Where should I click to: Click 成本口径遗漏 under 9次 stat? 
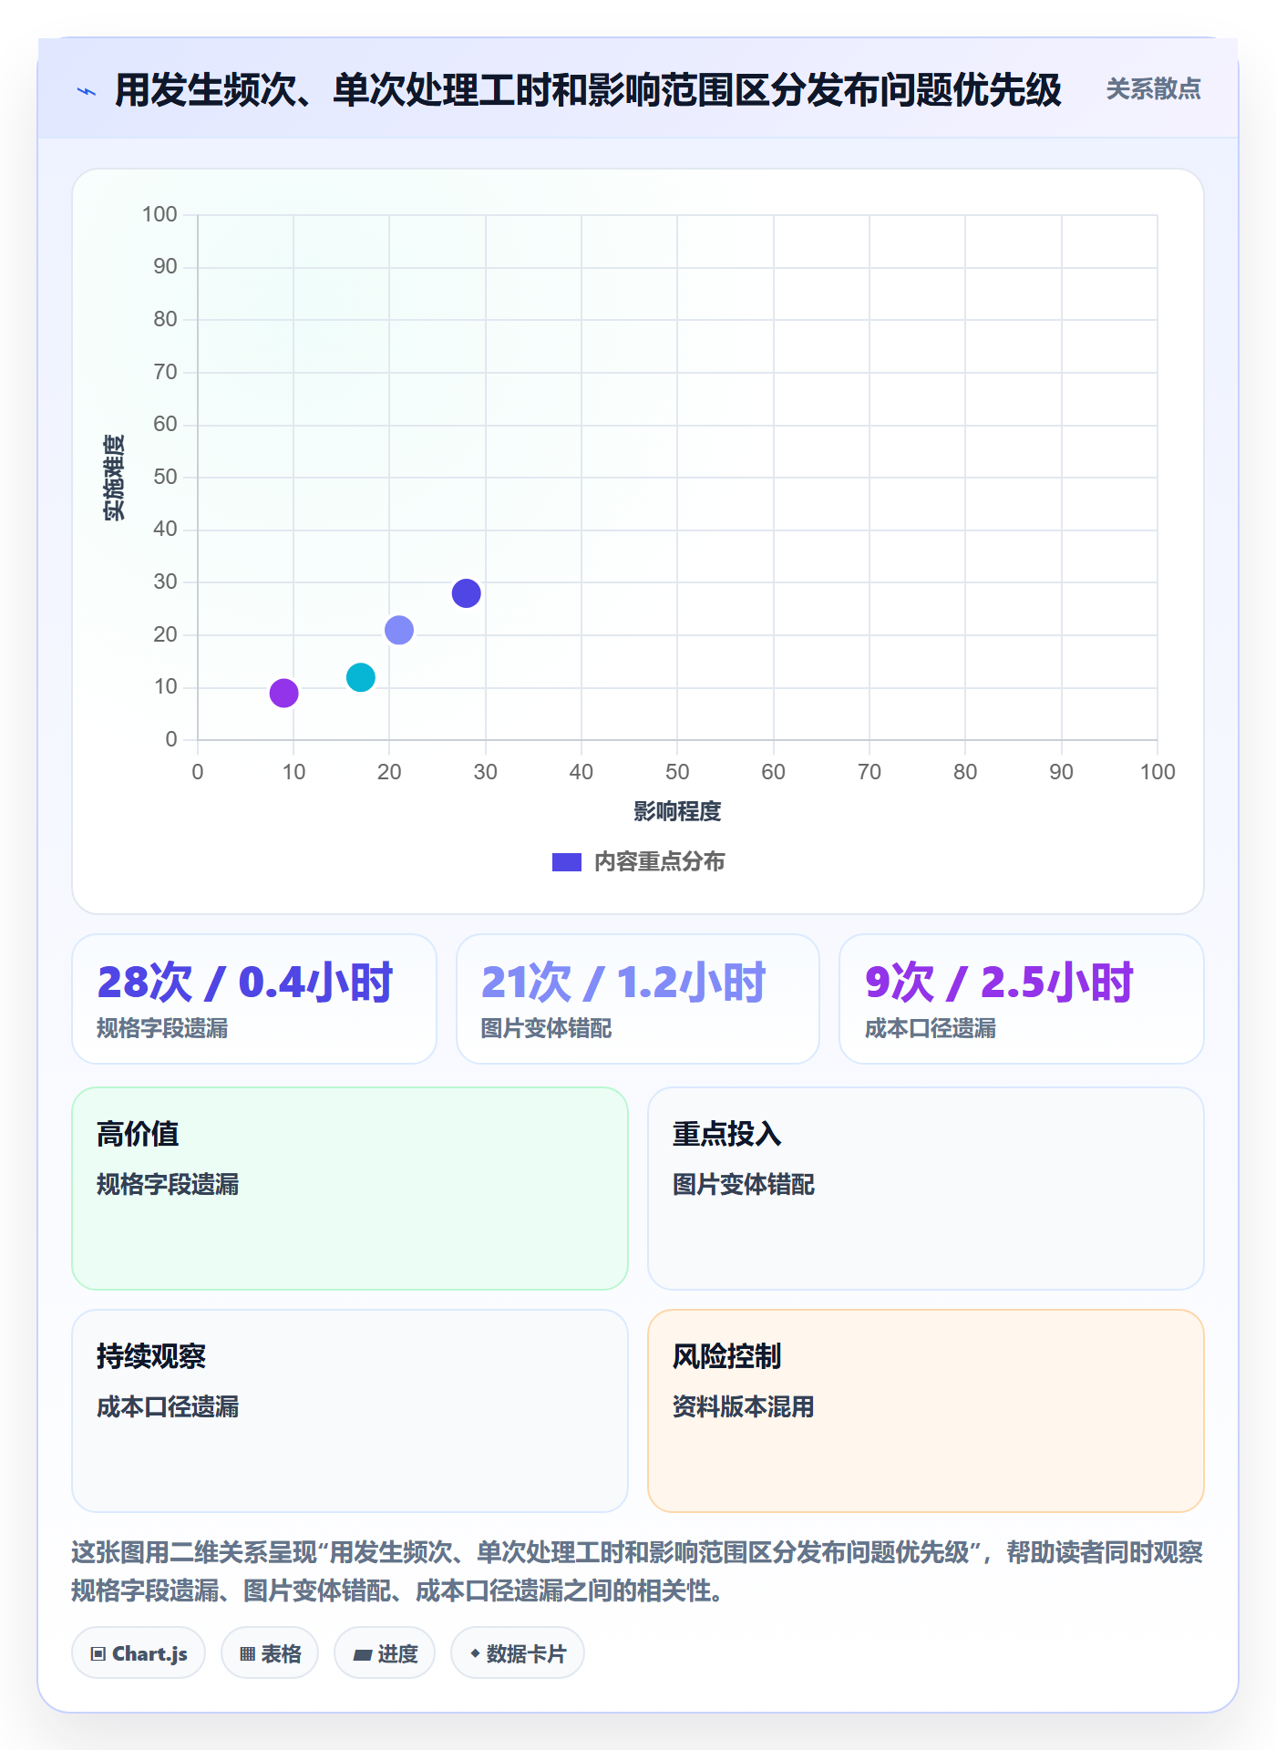(931, 1028)
